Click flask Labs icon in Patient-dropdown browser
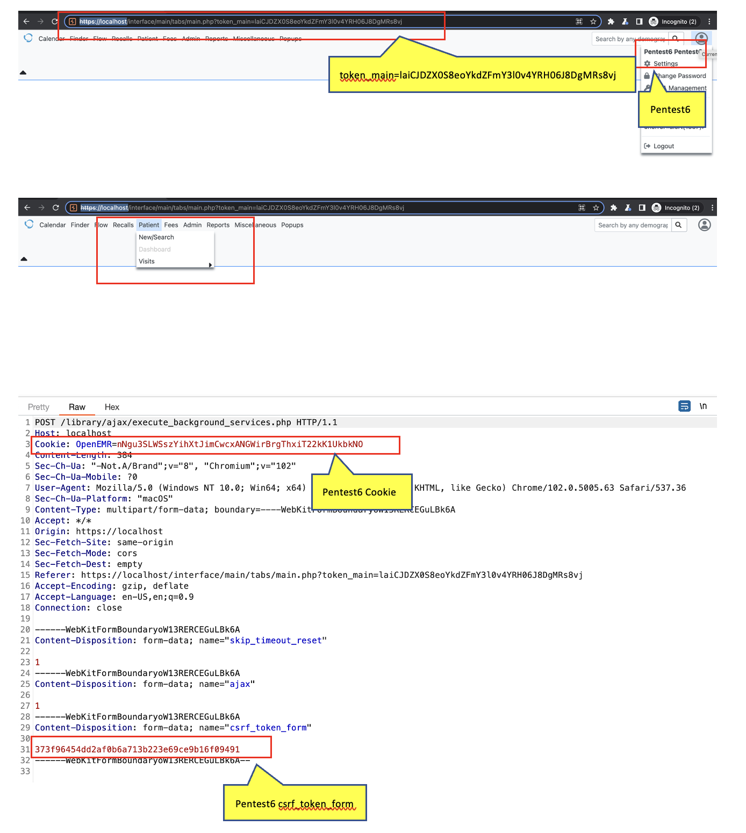The height and width of the screenshot is (833, 746). coord(628,207)
